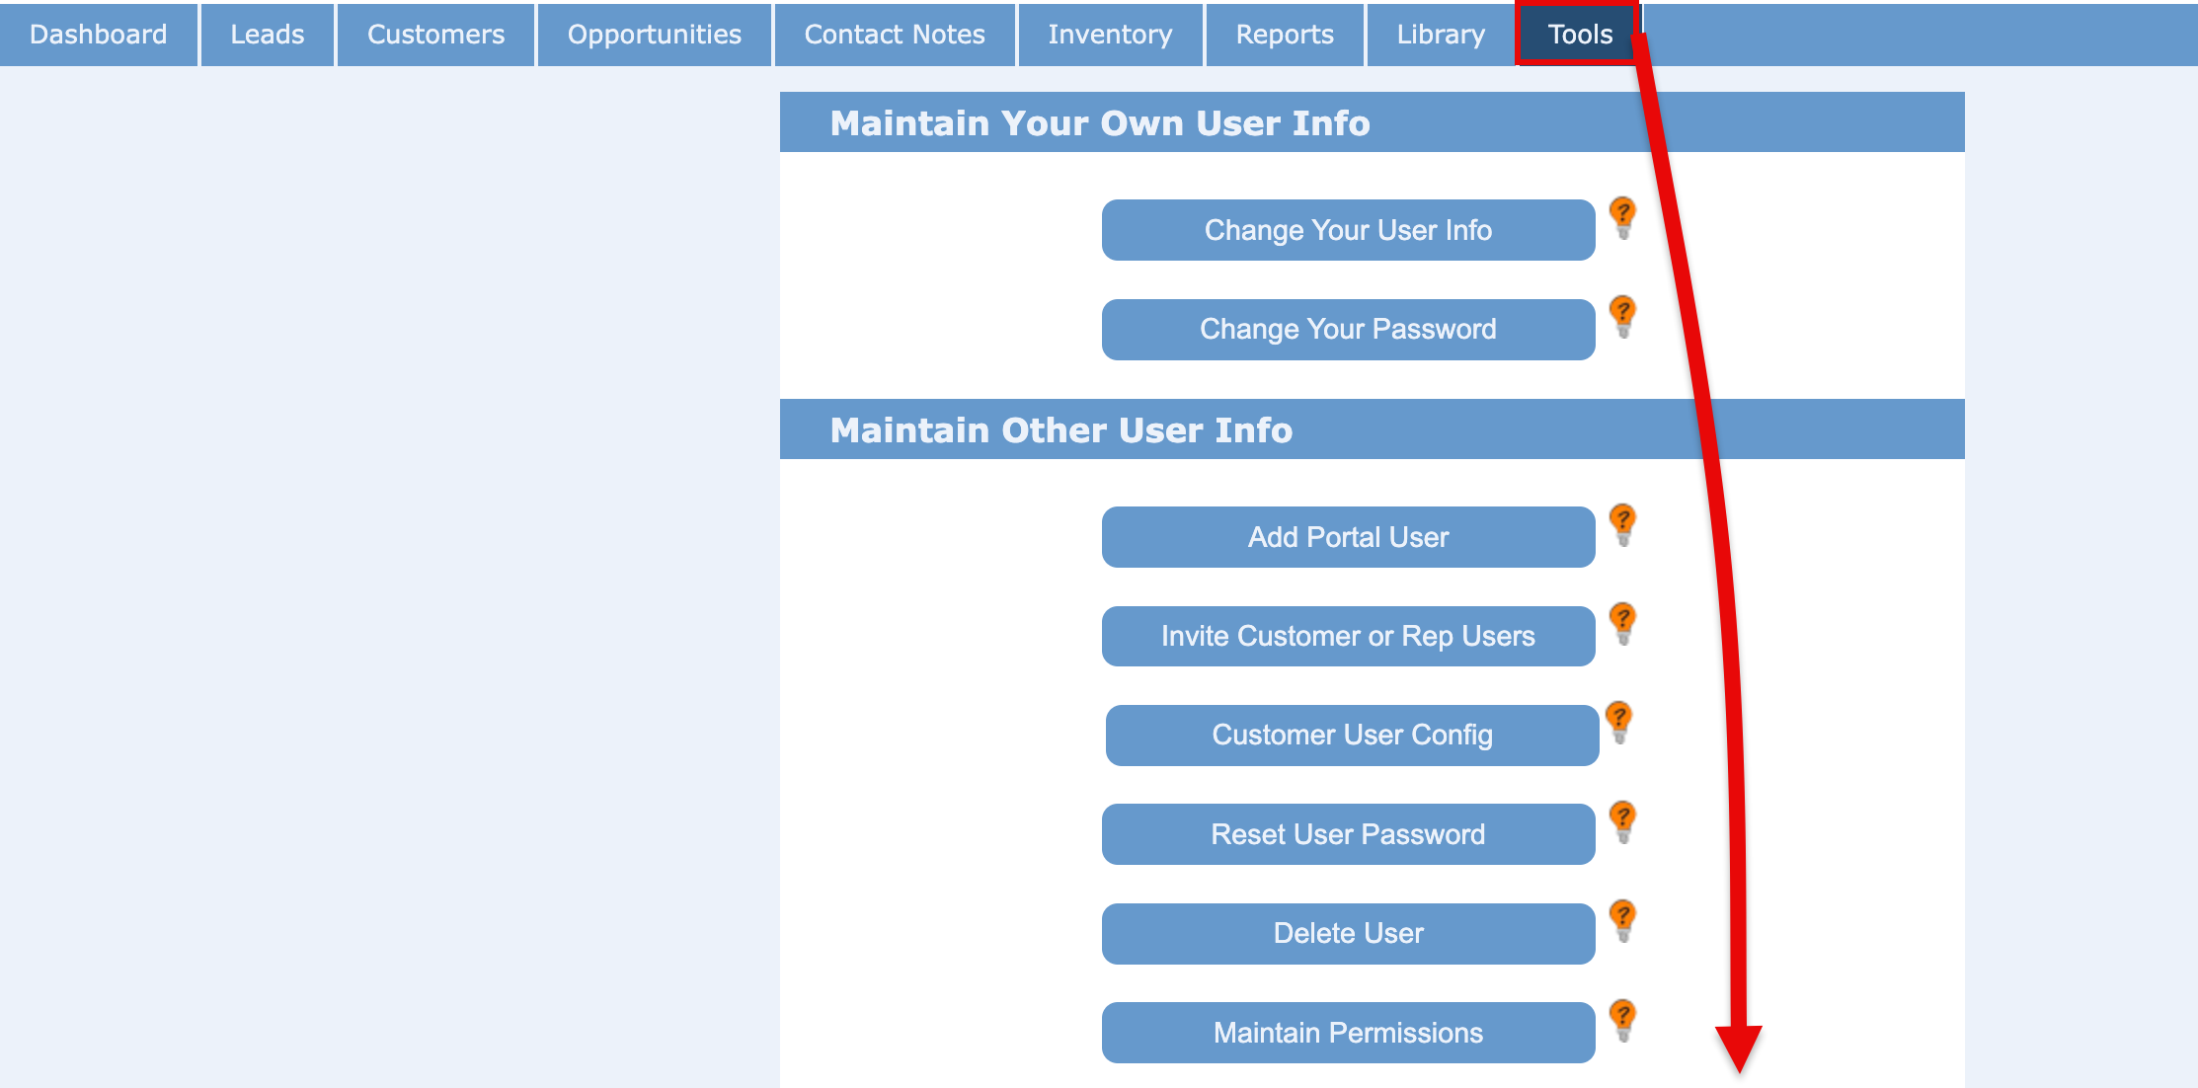The height and width of the screenshot is (1088, 2198).
Task: Open help bulb for Maintain Permissions
Action: 1622,1020
